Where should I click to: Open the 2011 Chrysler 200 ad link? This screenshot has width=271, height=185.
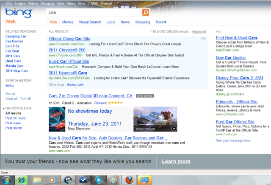(x=67, y=50)
